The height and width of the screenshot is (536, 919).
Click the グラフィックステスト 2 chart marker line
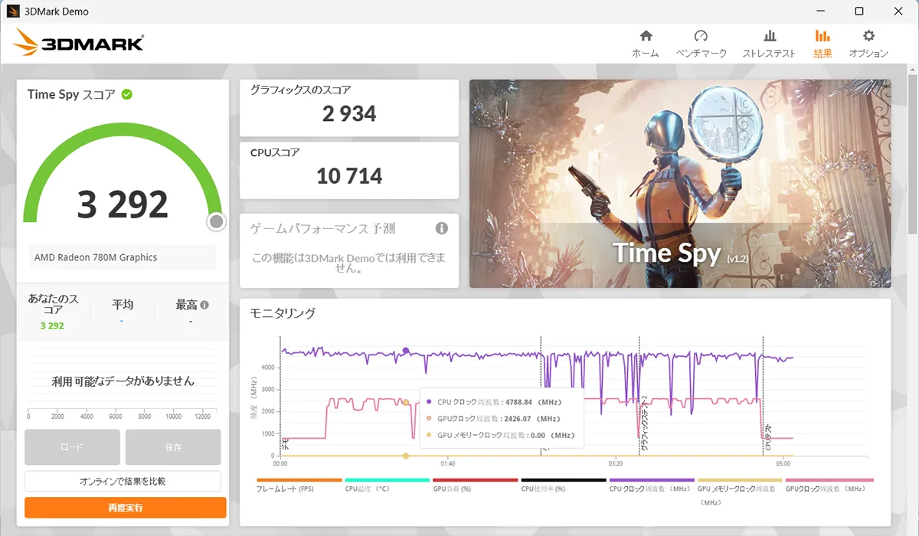[x=639, y=396]
